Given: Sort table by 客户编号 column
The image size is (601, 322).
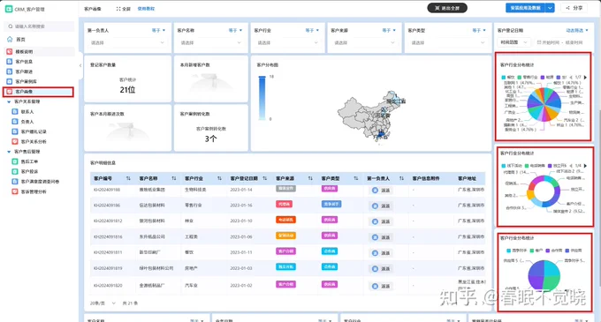Looking at the screenshot, I should point(128,178).
